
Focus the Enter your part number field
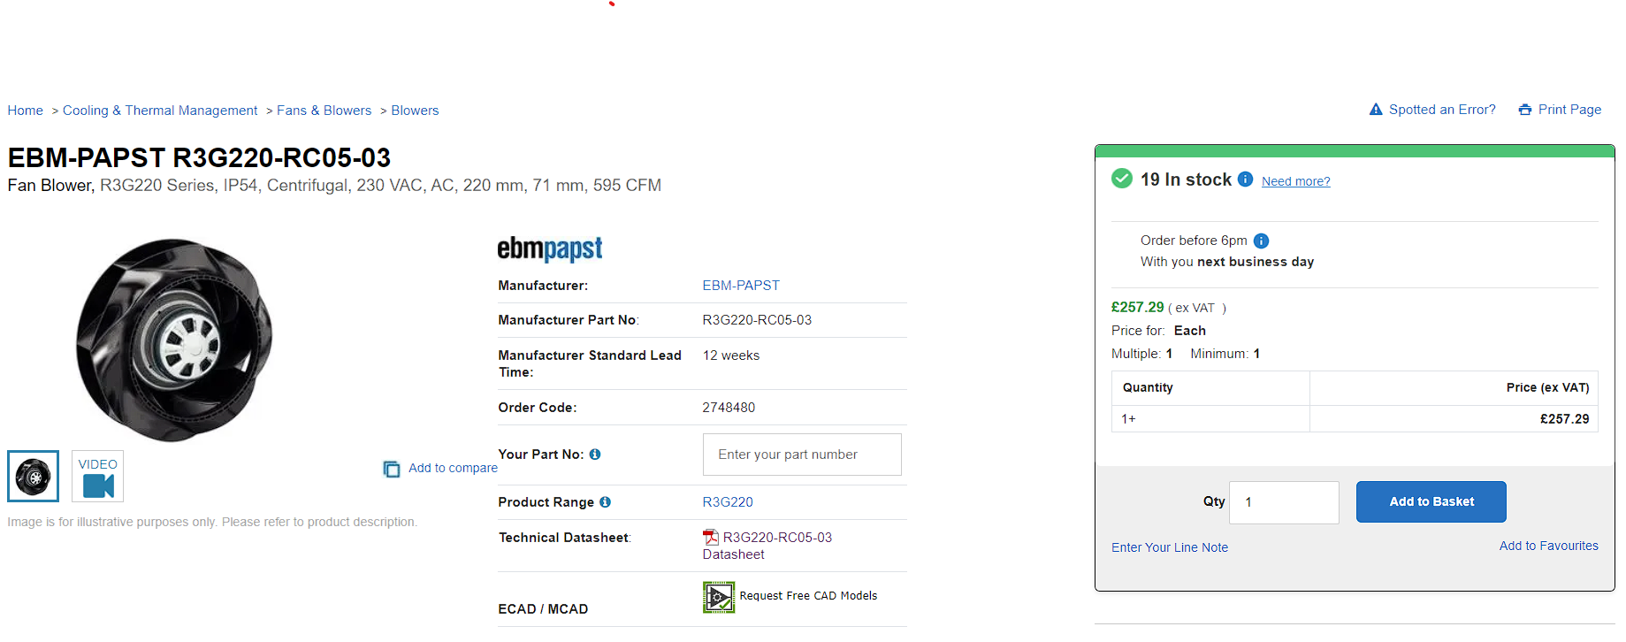[802, 455]
